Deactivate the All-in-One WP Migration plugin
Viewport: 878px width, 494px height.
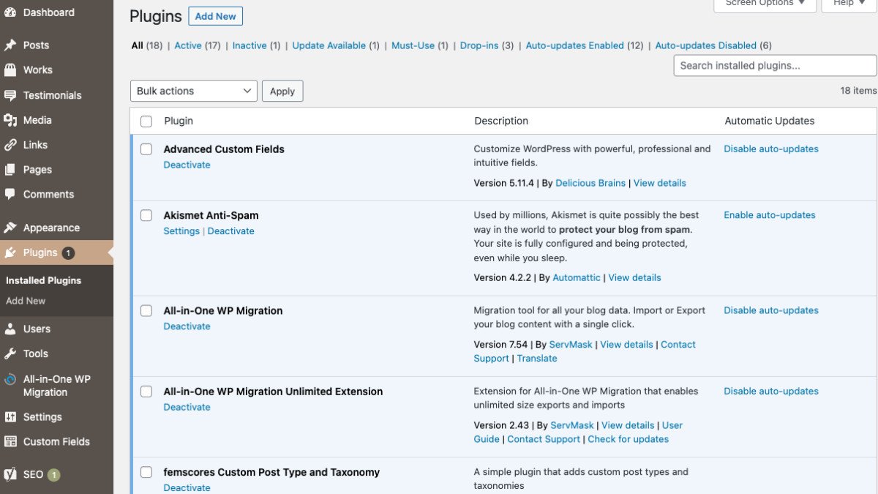pyautogui.click(x=187, y=326)
